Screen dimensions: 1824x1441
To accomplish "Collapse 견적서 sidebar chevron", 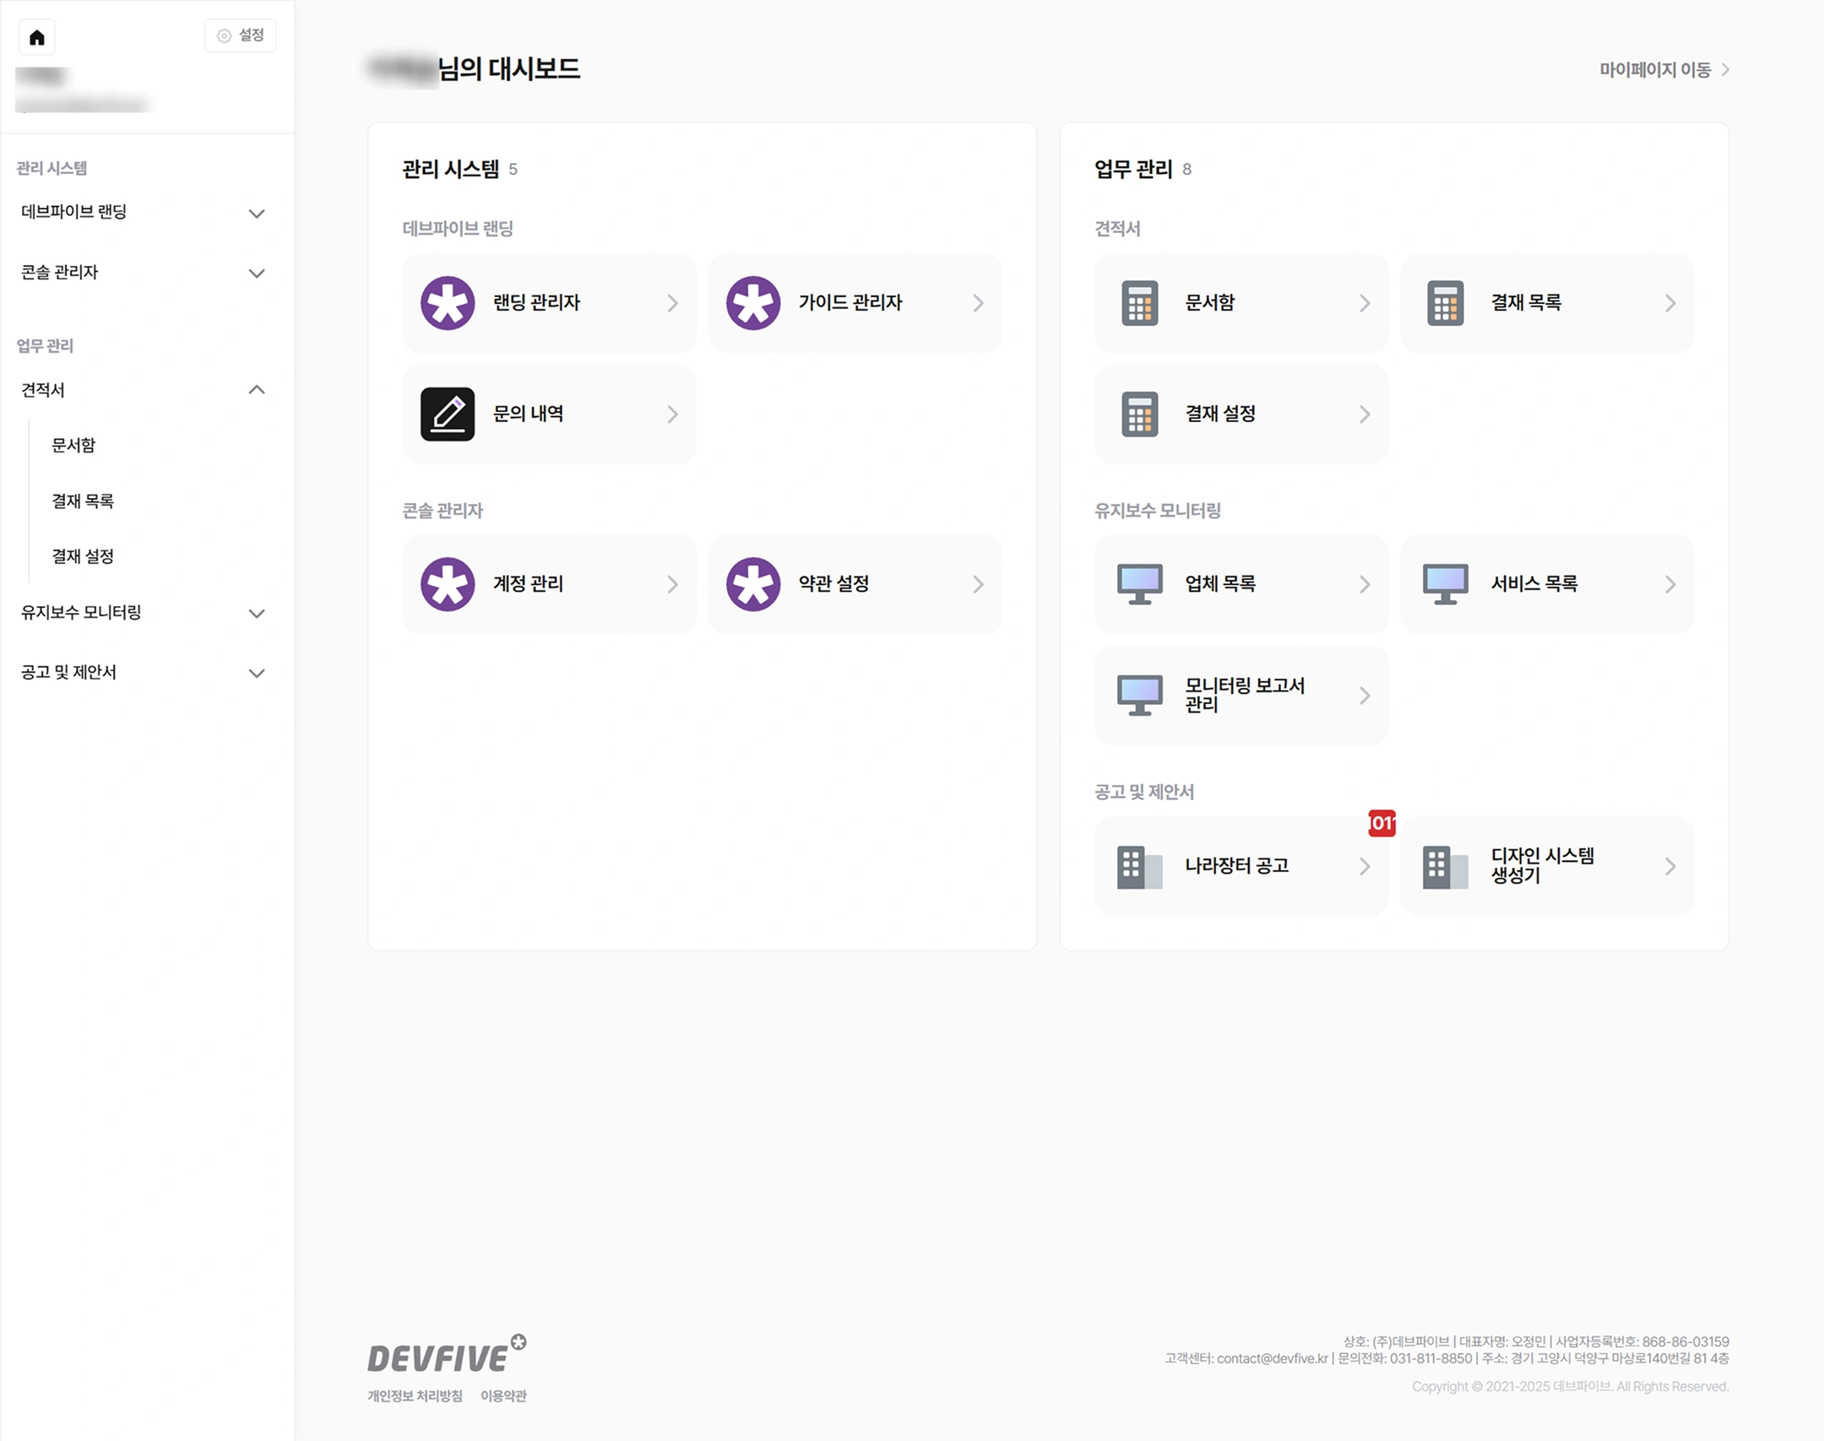I will point(257,390).
